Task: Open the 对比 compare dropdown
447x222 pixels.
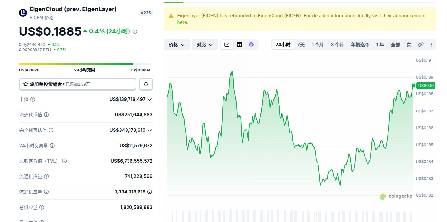Action: coord(205,45)
